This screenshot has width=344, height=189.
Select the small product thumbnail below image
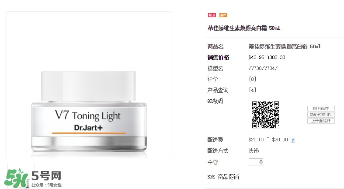point(21,175)
